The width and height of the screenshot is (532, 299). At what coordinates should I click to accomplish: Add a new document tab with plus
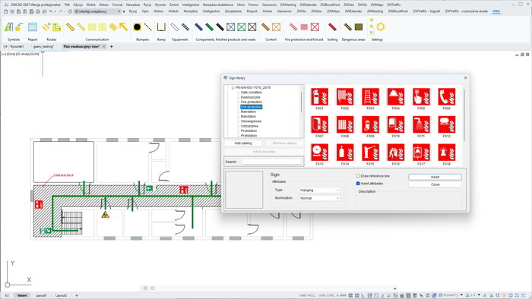111,46
